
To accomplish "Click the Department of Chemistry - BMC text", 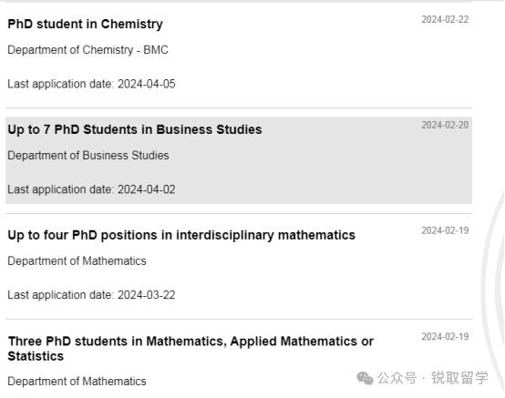I will click(x=88, y=50).
